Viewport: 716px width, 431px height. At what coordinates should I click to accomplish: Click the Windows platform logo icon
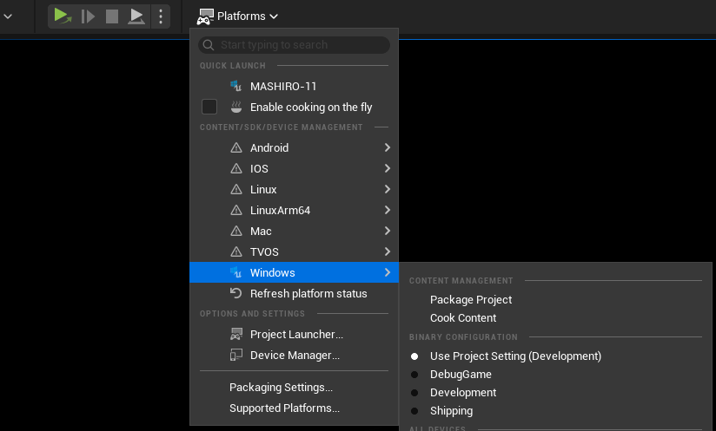[235, 272]
